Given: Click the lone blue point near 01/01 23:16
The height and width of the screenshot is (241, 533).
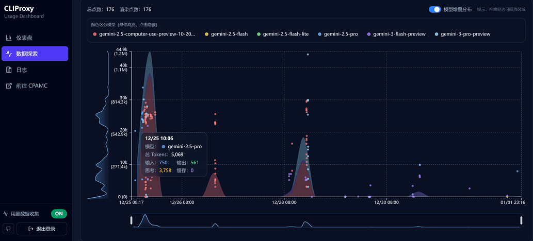Looking at the screenshot, I should 518,171.
